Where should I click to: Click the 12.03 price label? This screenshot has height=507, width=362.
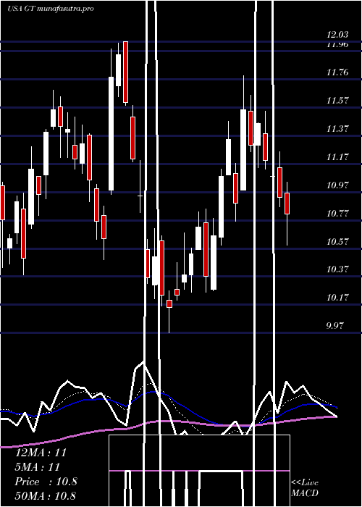point(337,35)
